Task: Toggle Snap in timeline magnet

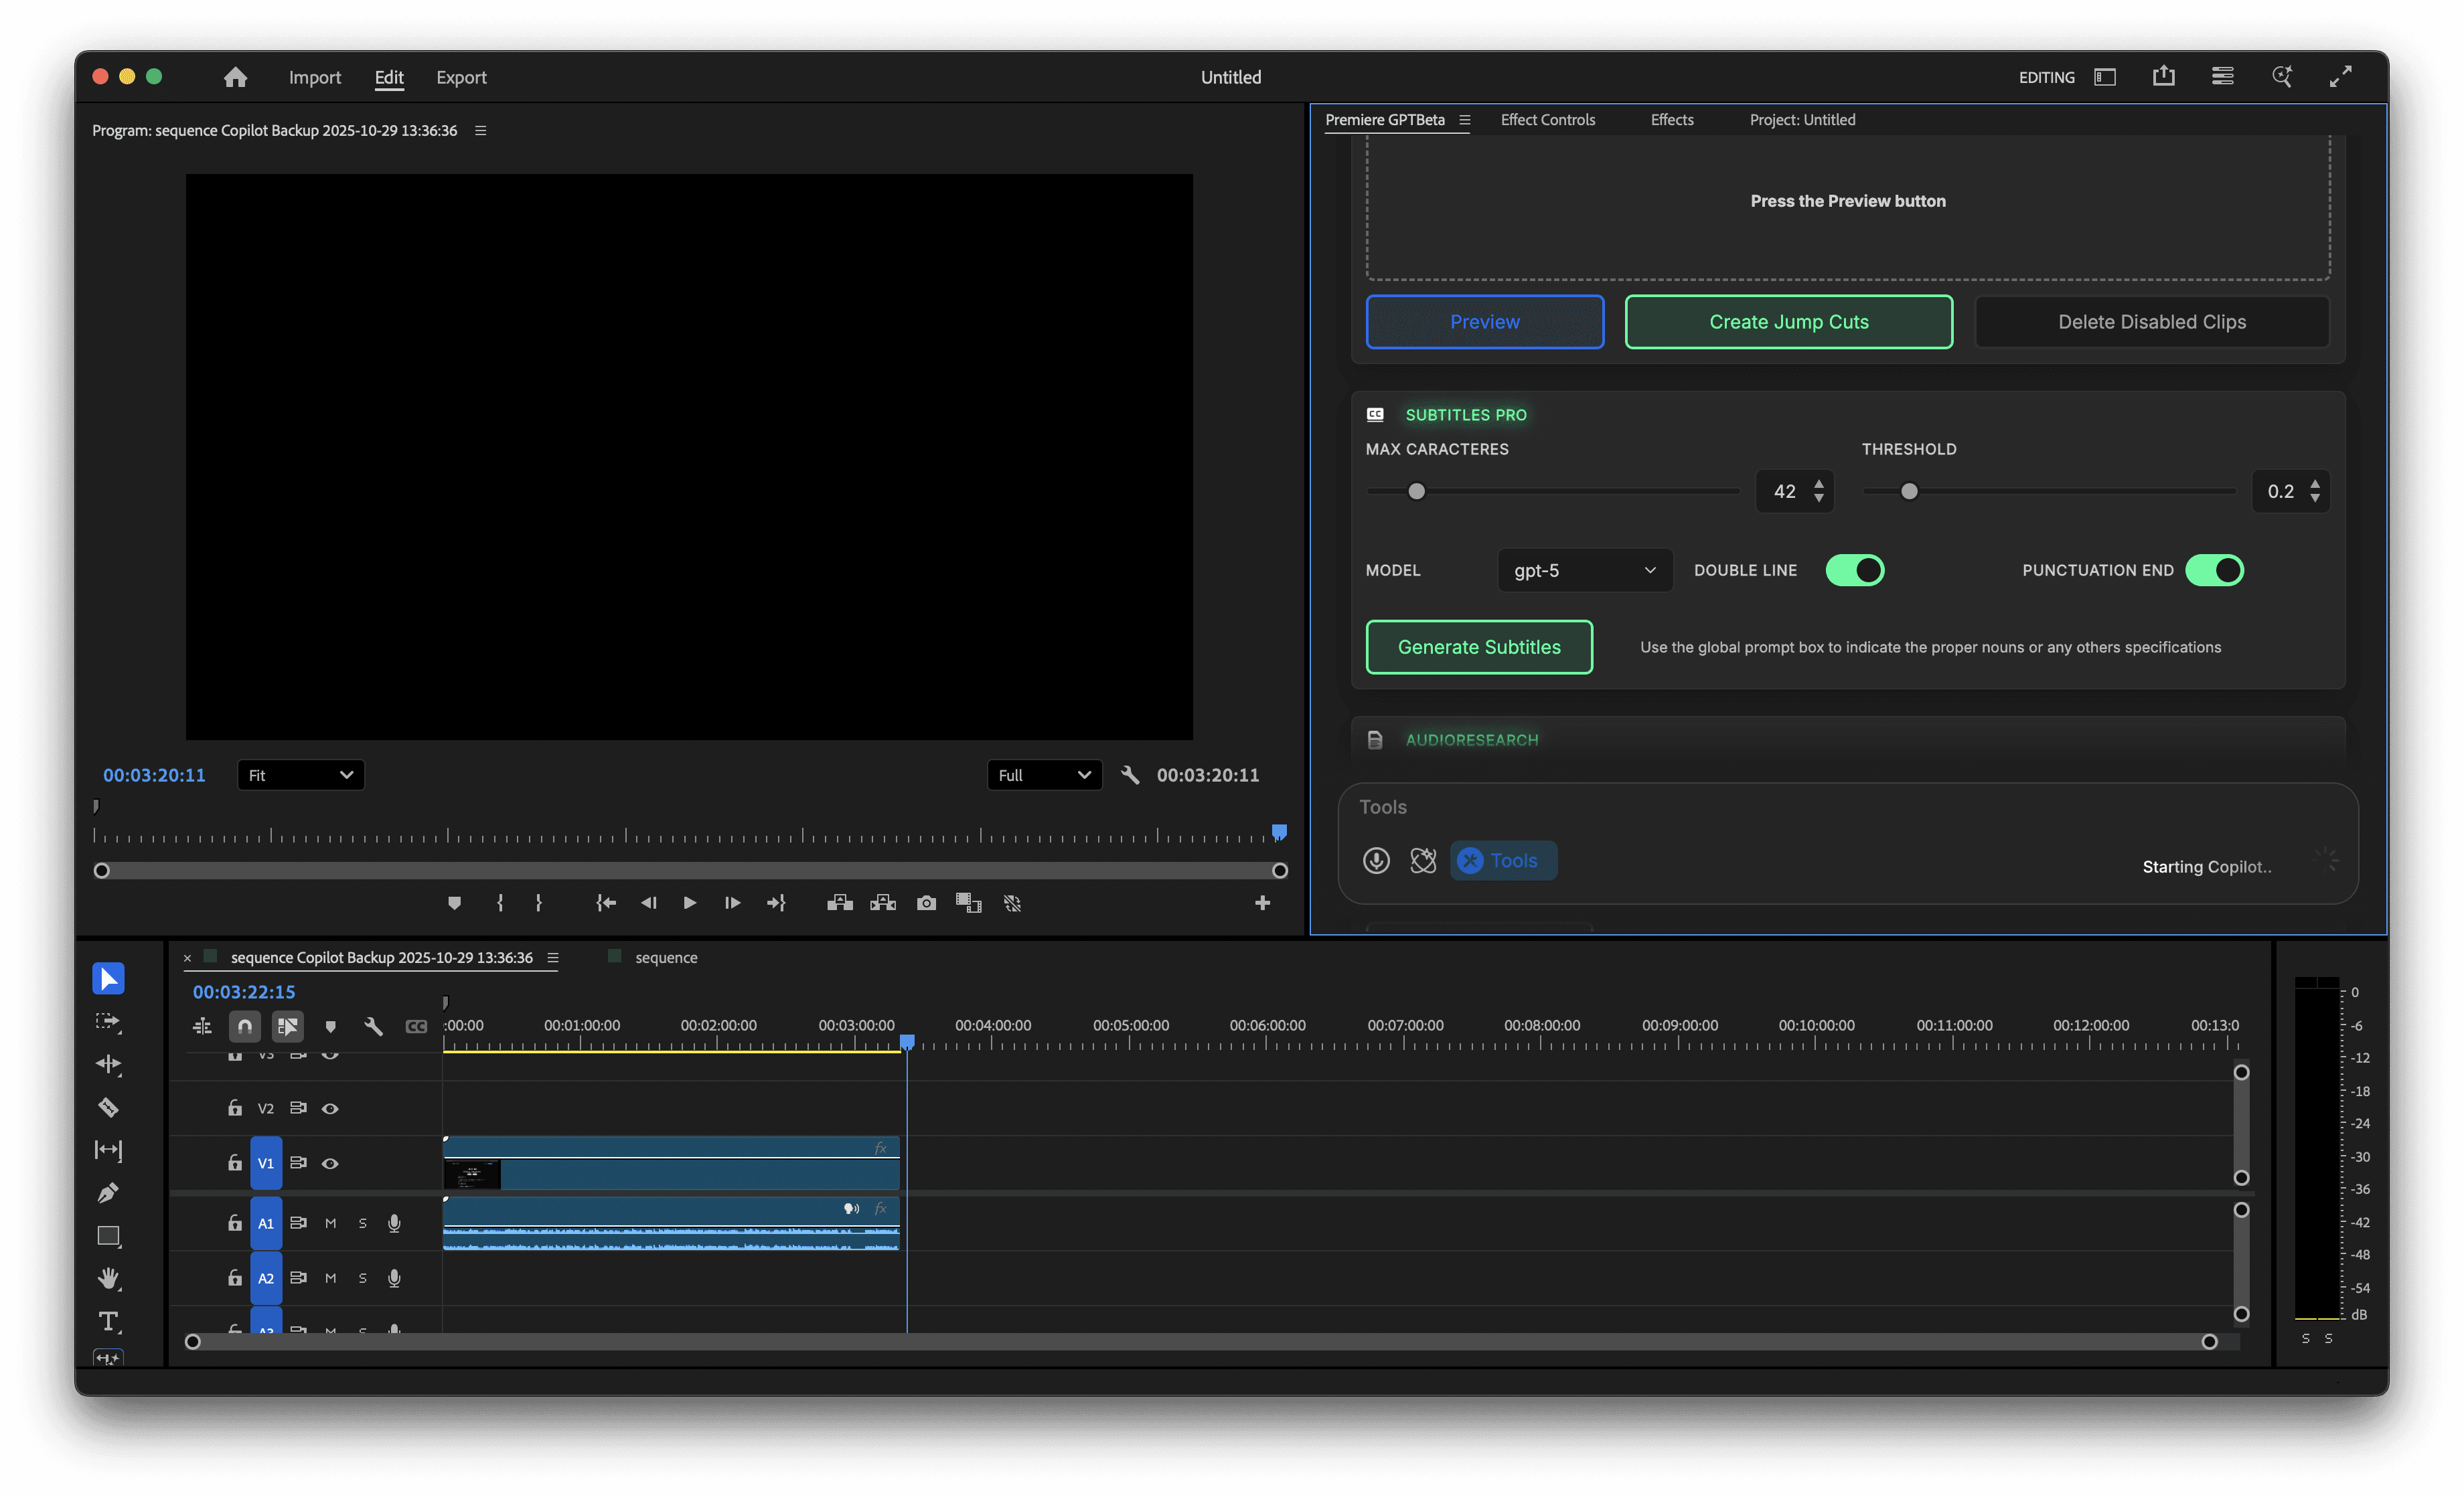Action: click(x=244, y=1027)
